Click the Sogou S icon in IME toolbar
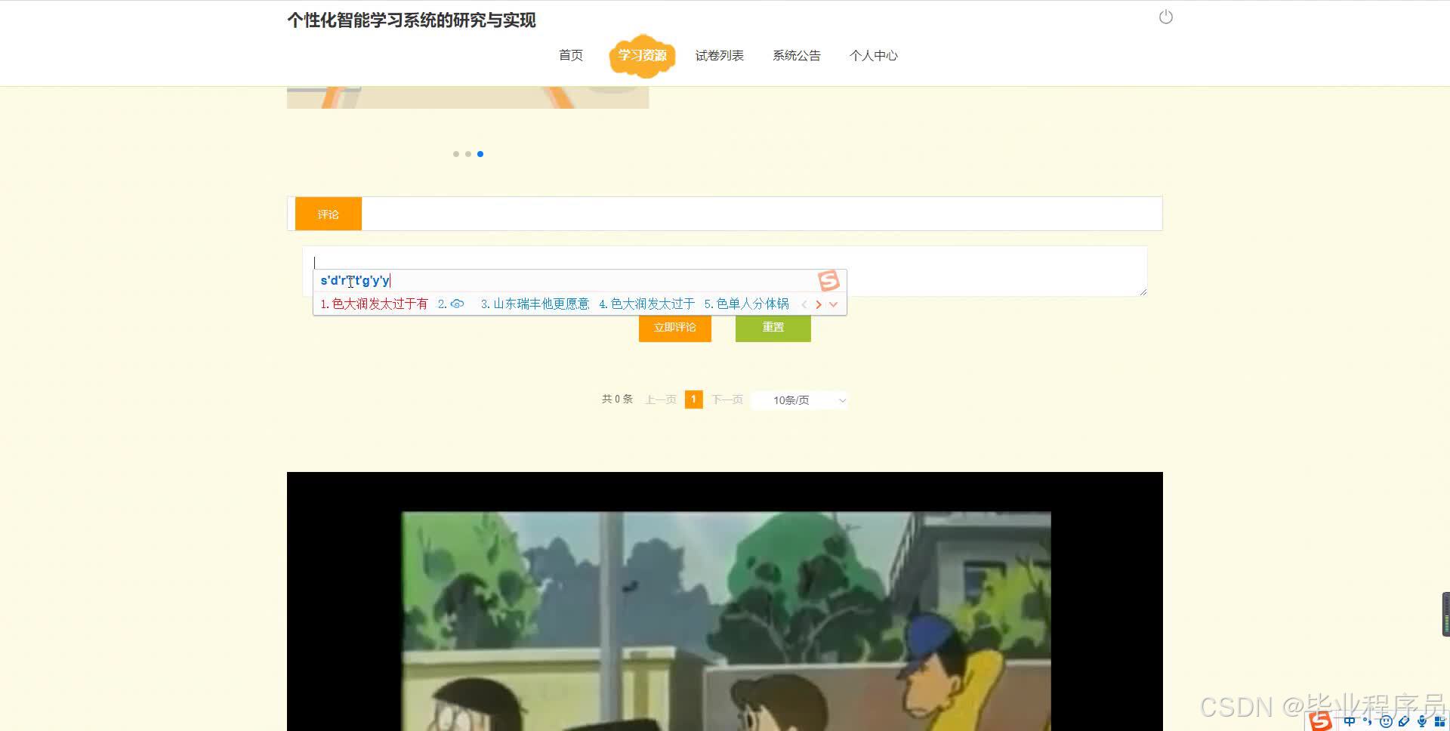The height and width of the screenshot is (731, 1450). [x=1320, y=721]
